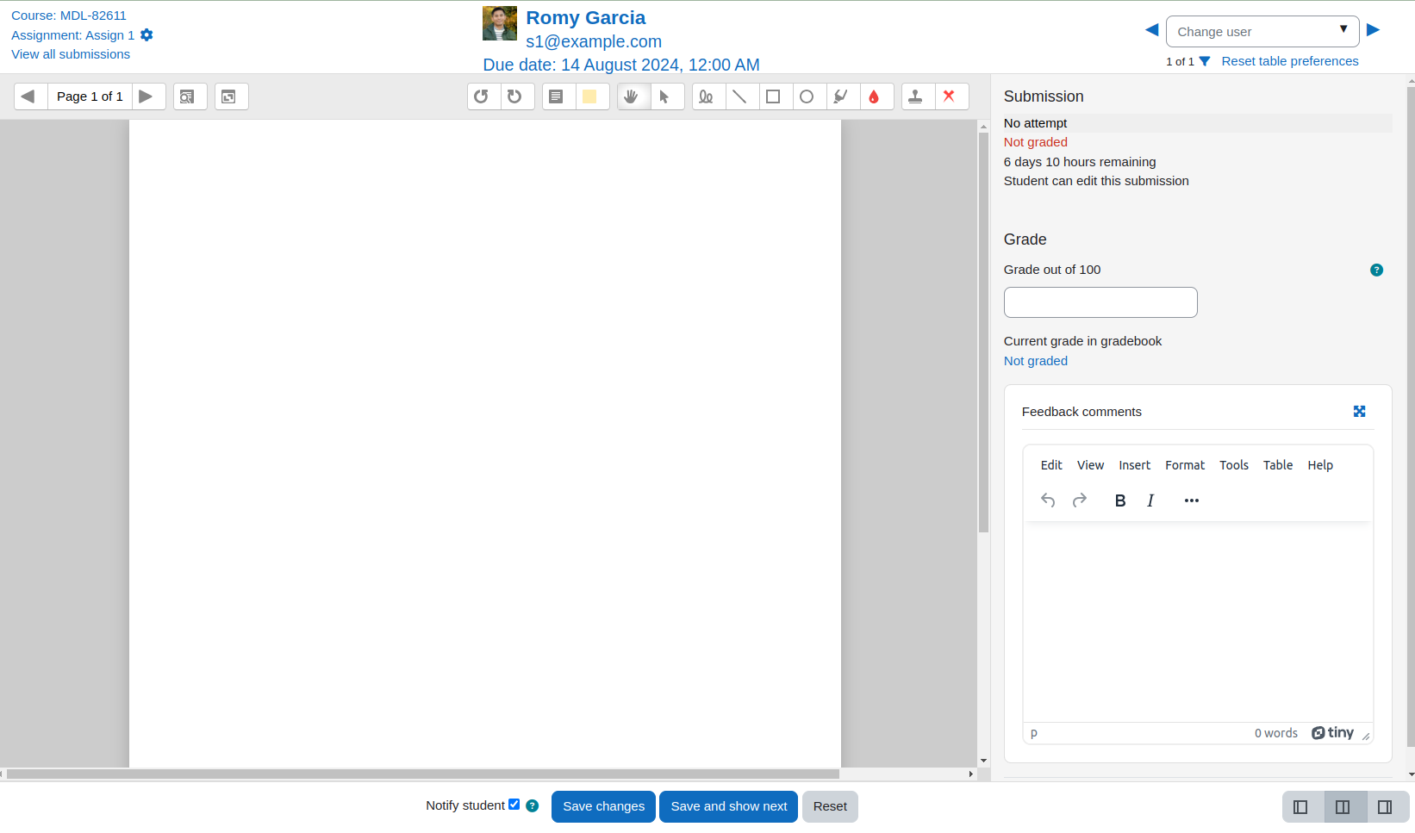Open the Table menu in editor

1278,465
